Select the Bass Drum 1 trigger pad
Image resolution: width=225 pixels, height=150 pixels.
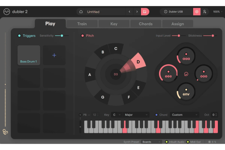click(29, 55)
